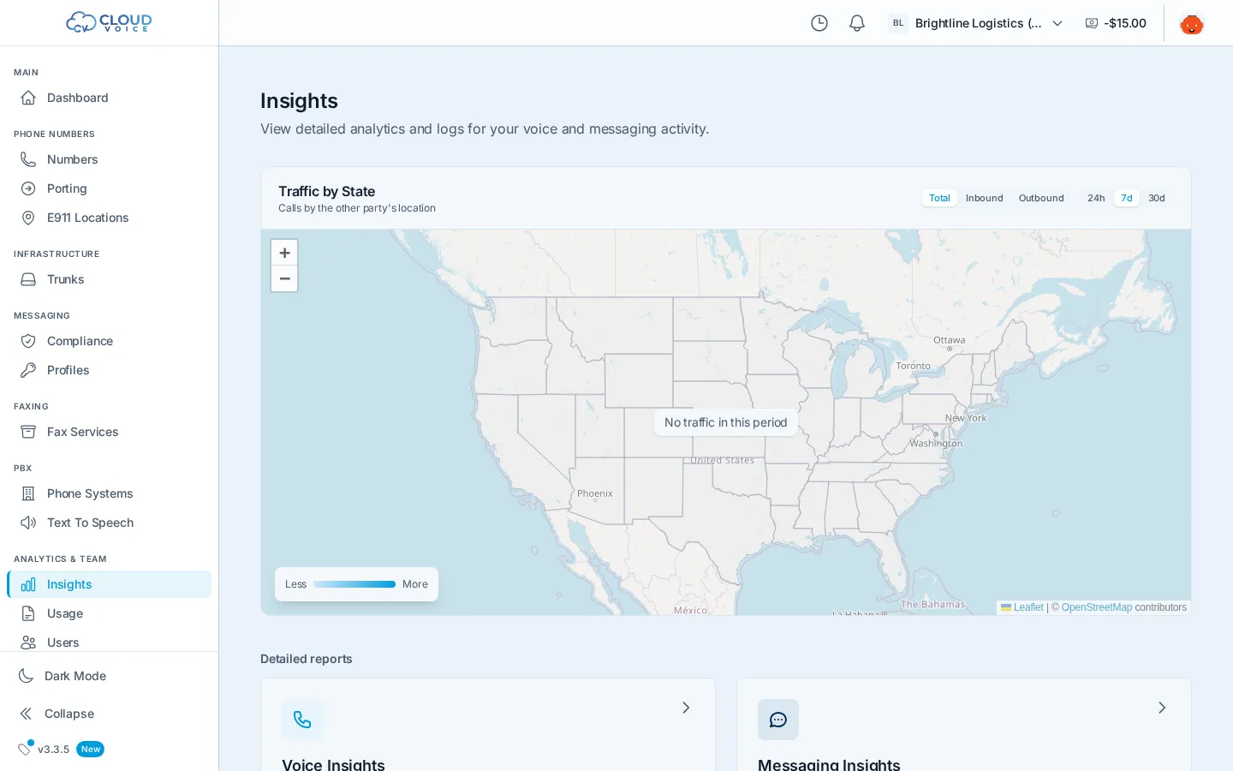Set the time range to 30d

[1157, 198]
